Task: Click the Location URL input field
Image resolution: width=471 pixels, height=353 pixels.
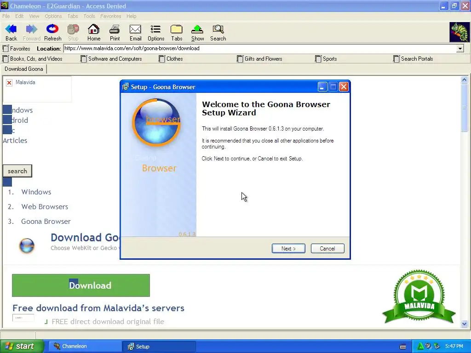Action: point(260,49)
